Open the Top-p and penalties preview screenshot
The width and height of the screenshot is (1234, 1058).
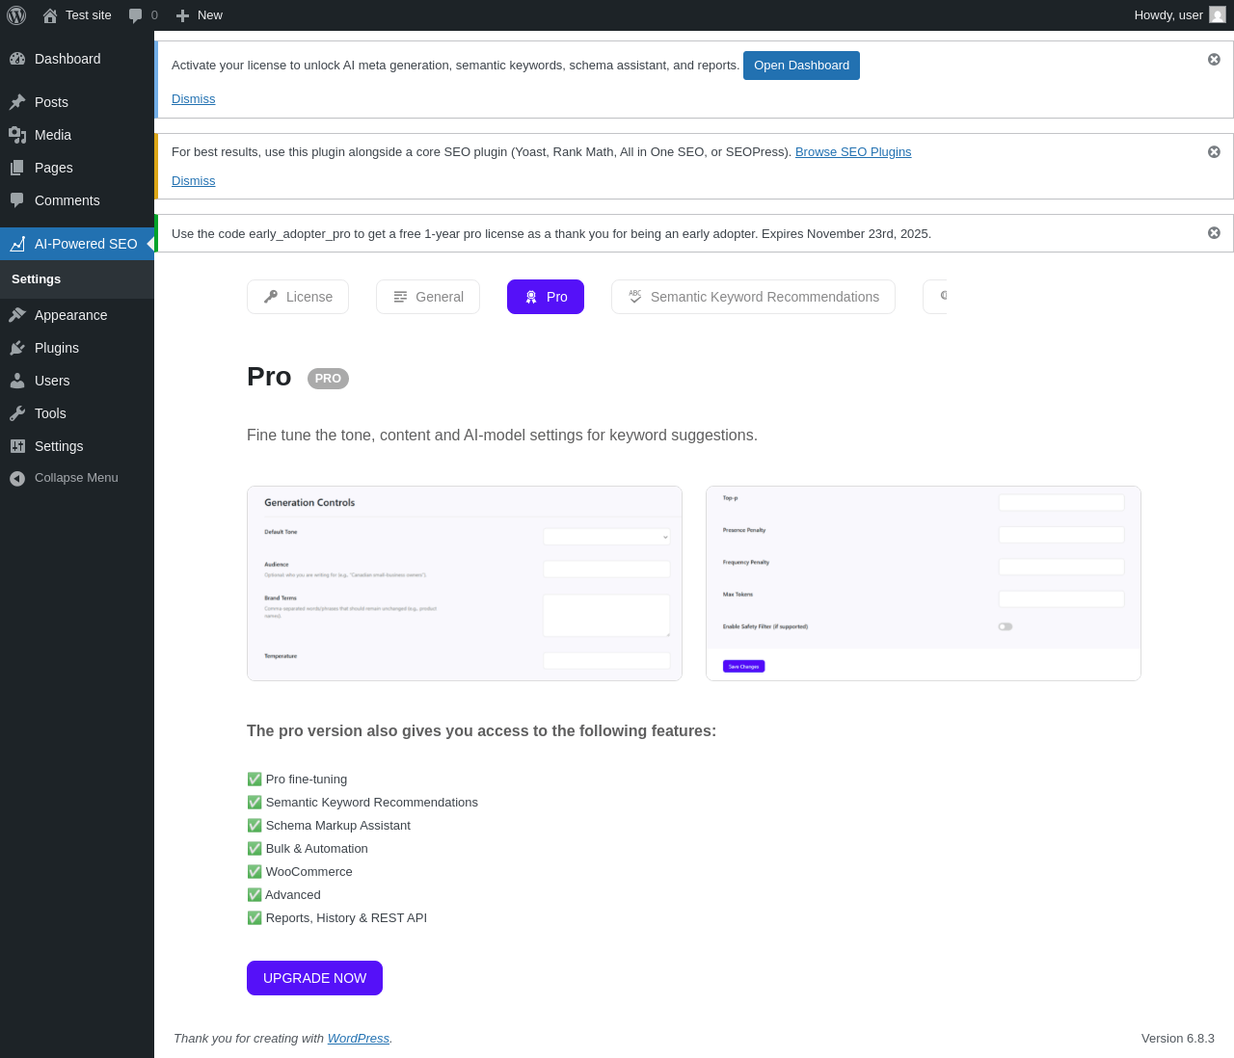(924, 583)
